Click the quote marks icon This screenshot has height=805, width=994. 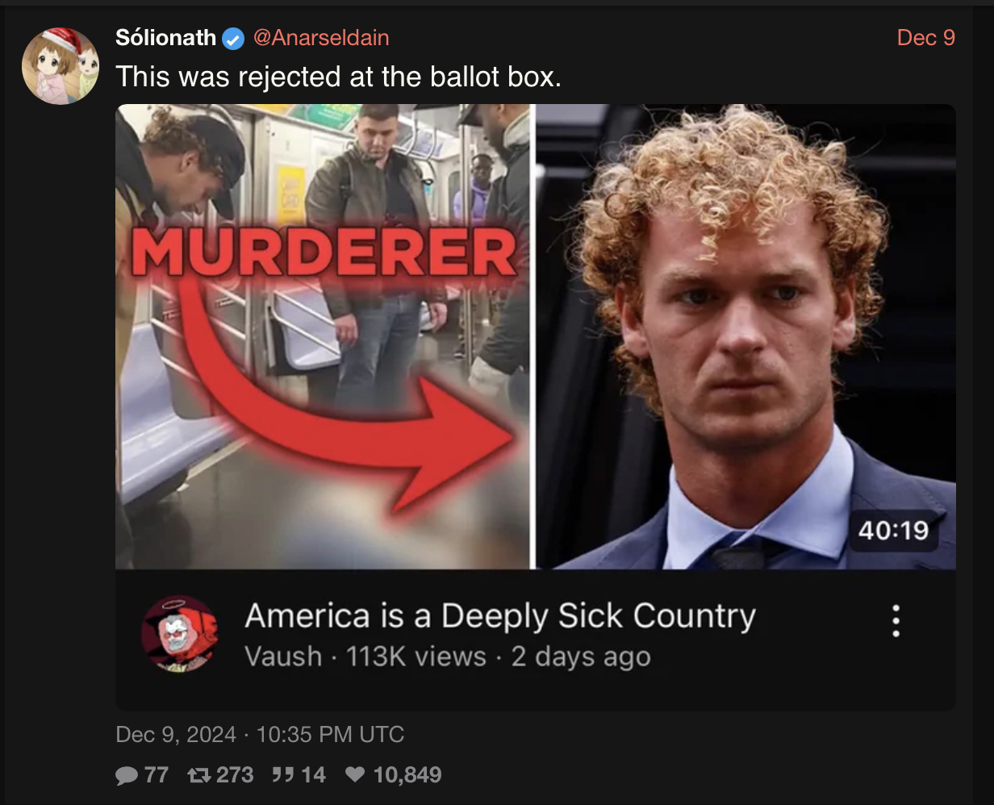[282, 775]
